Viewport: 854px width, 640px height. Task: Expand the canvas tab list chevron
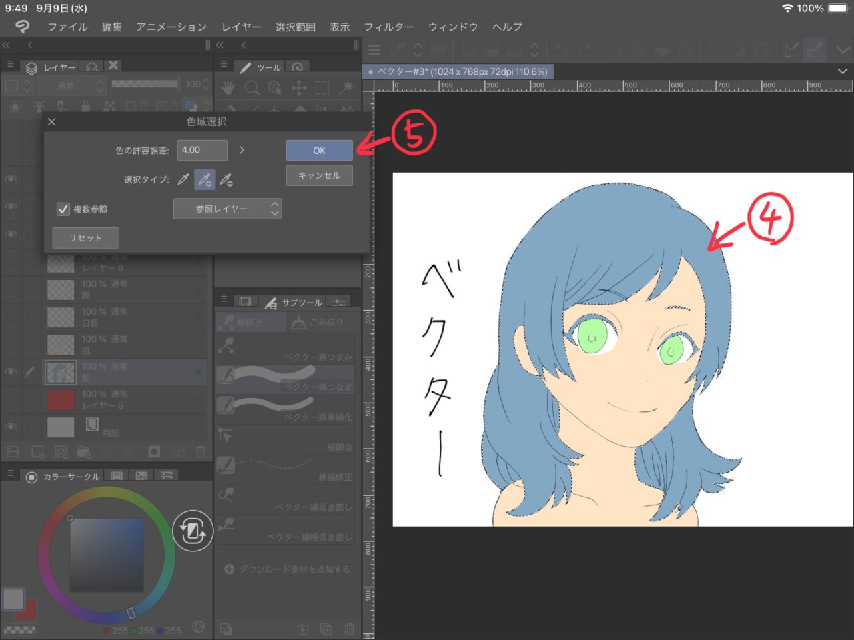point(843,71)
